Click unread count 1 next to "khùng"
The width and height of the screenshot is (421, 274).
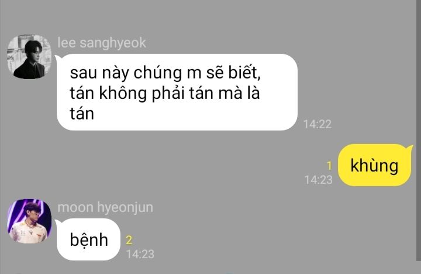pyautogui.click(x=329, y=166)
